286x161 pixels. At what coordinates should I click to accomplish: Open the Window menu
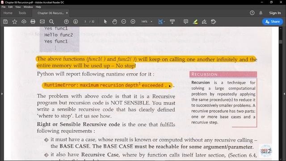28,7
